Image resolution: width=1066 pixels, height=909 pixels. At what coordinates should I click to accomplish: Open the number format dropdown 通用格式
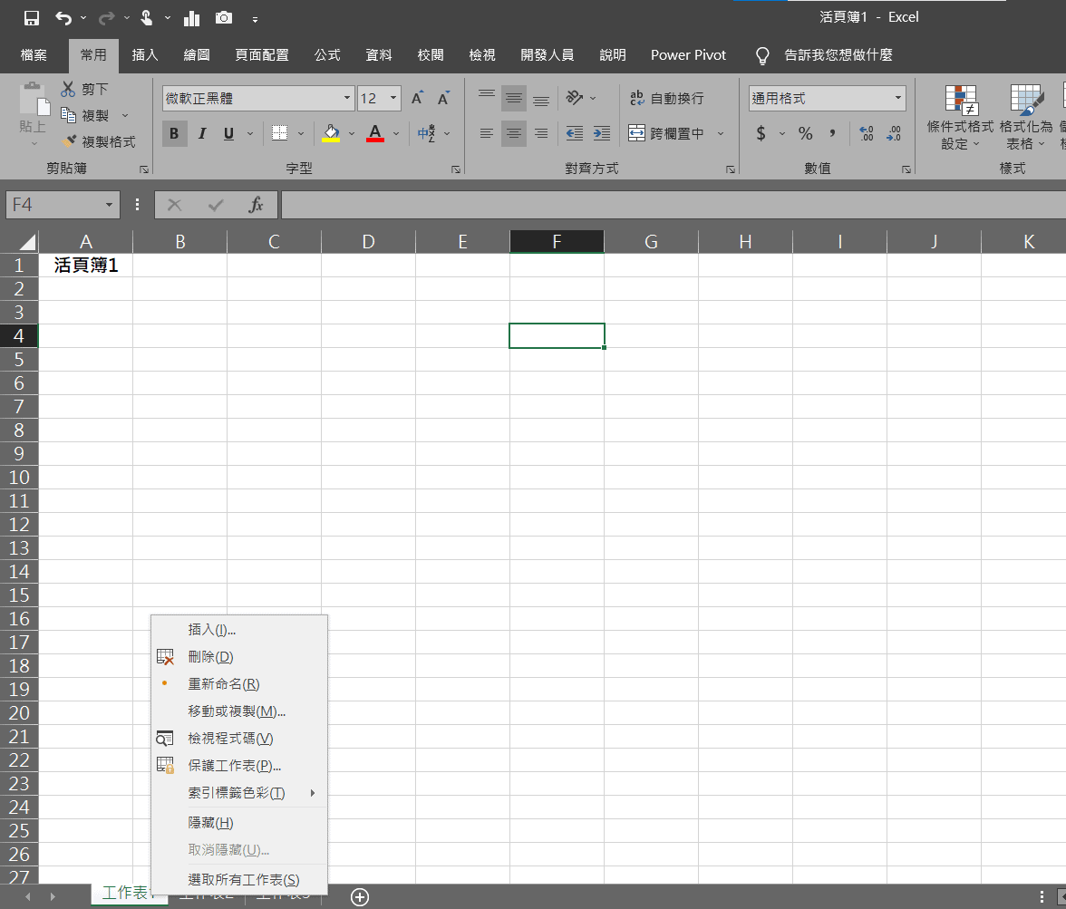click(898, 98)
